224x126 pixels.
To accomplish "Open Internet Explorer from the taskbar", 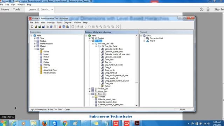I will [14, 123].
